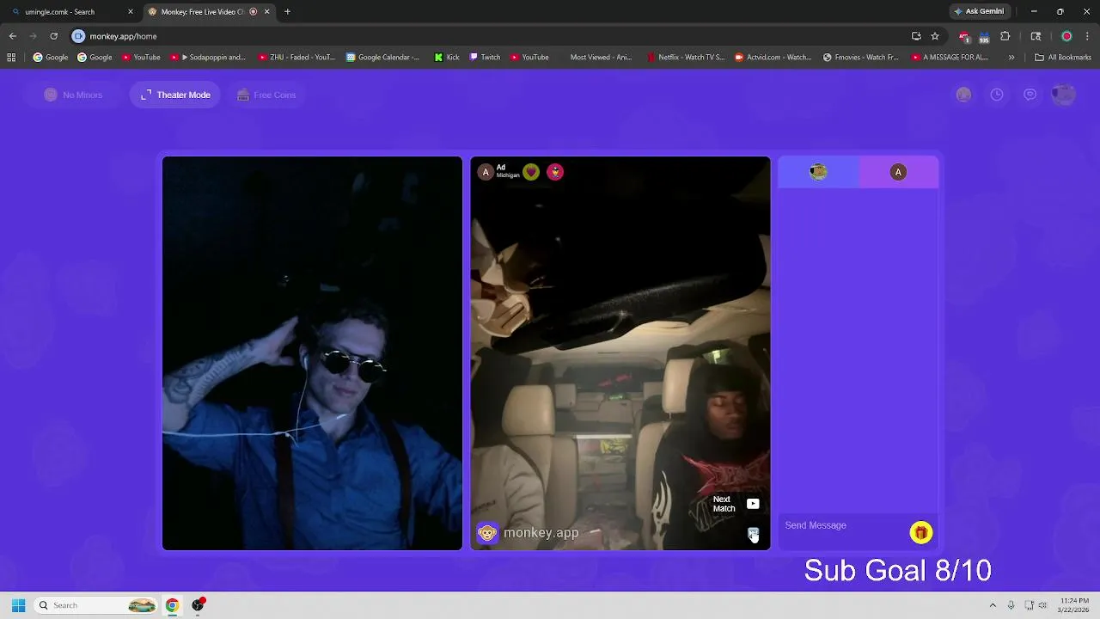Open Chrome from the taskbar
1100x619 pixels.
[172, 605]
